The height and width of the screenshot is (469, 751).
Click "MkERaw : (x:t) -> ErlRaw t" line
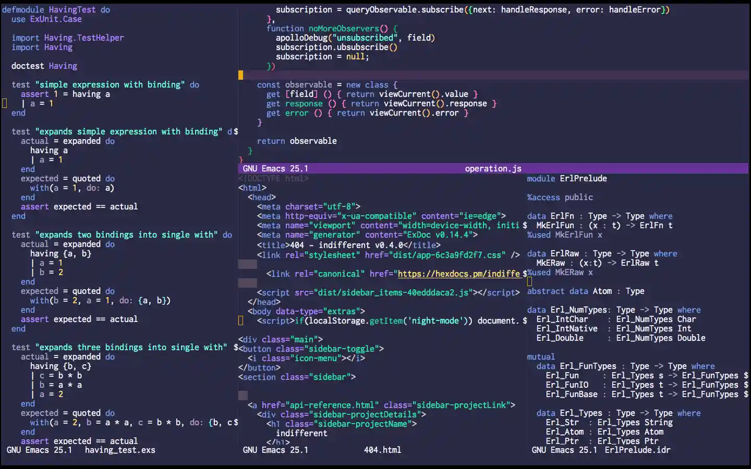[597, 263]
